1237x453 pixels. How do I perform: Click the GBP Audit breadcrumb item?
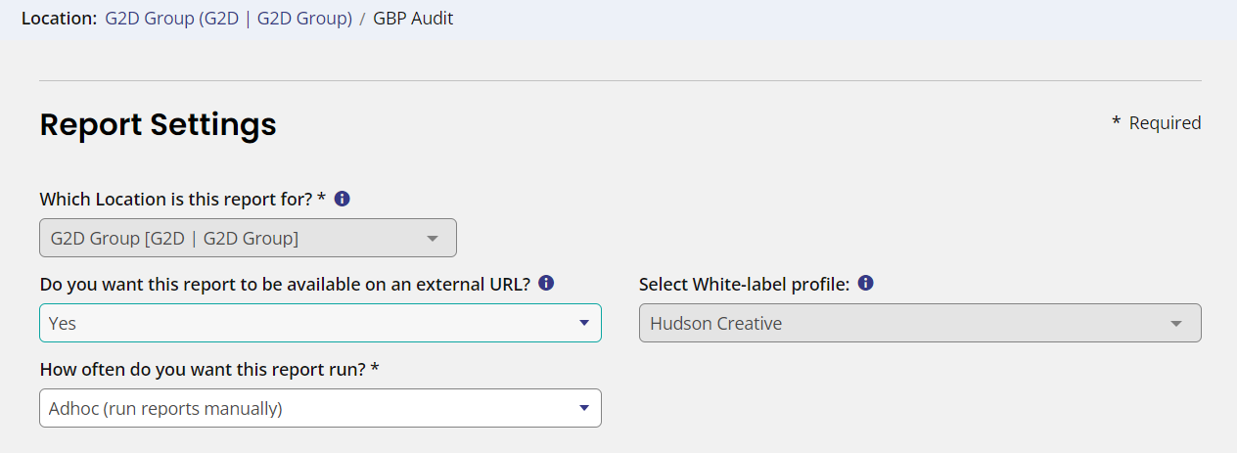tap(413, 19)
